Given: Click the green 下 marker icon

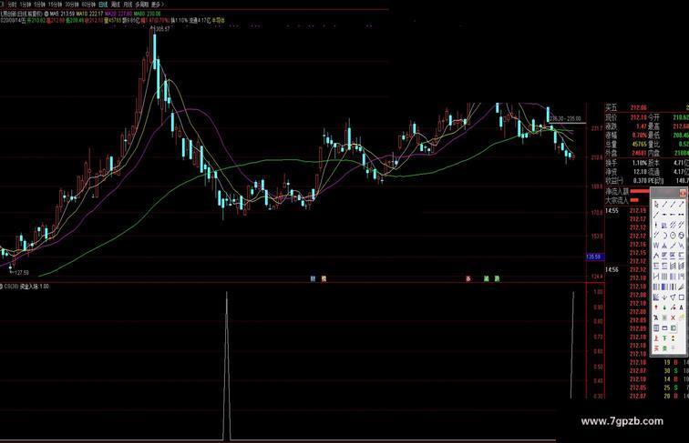Looking at the screenshot, I should (x=664, y=338).
